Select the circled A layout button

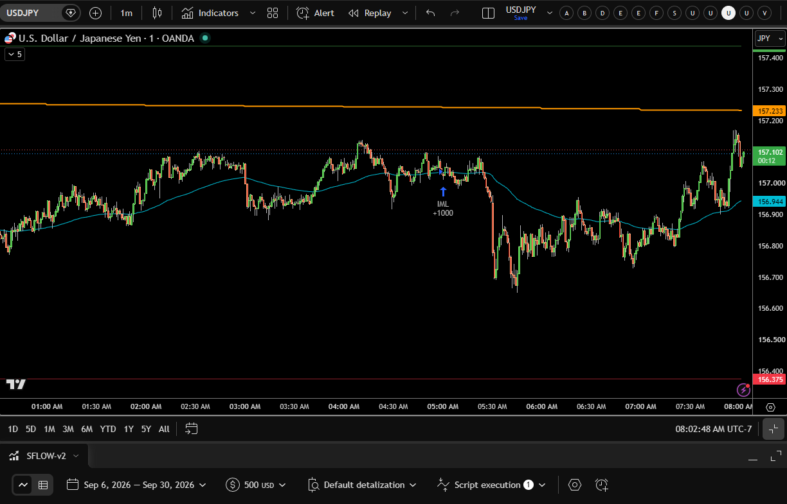566,13
